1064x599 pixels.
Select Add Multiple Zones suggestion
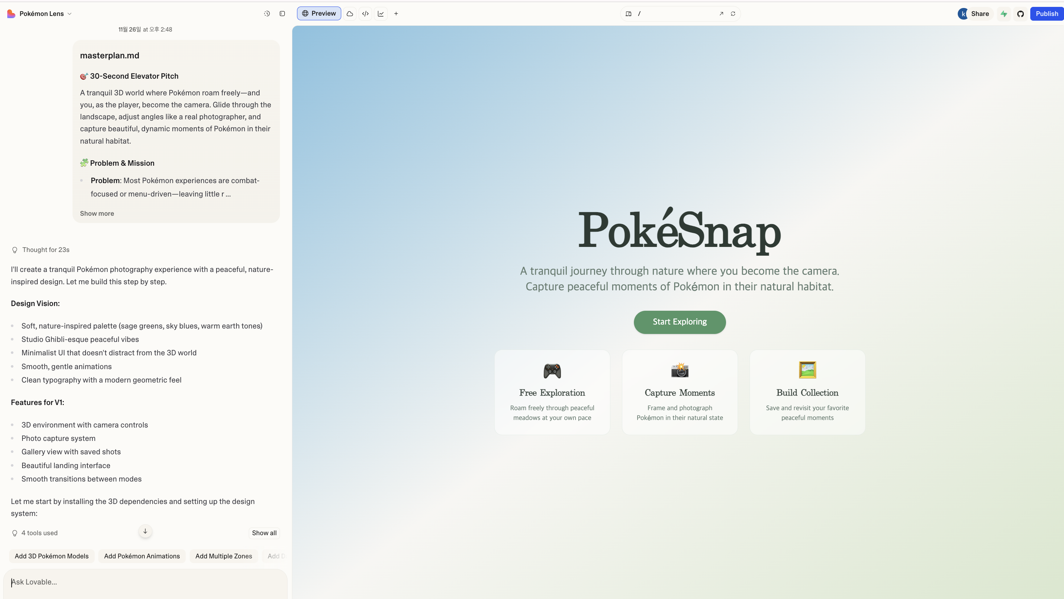tap(223, 556)
